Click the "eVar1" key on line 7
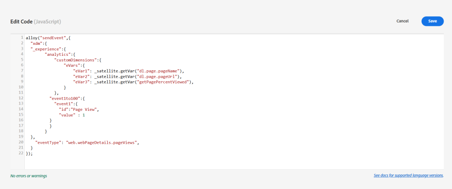Image resolution: width=452 pixels, height=189 pixels. [82, 71]
